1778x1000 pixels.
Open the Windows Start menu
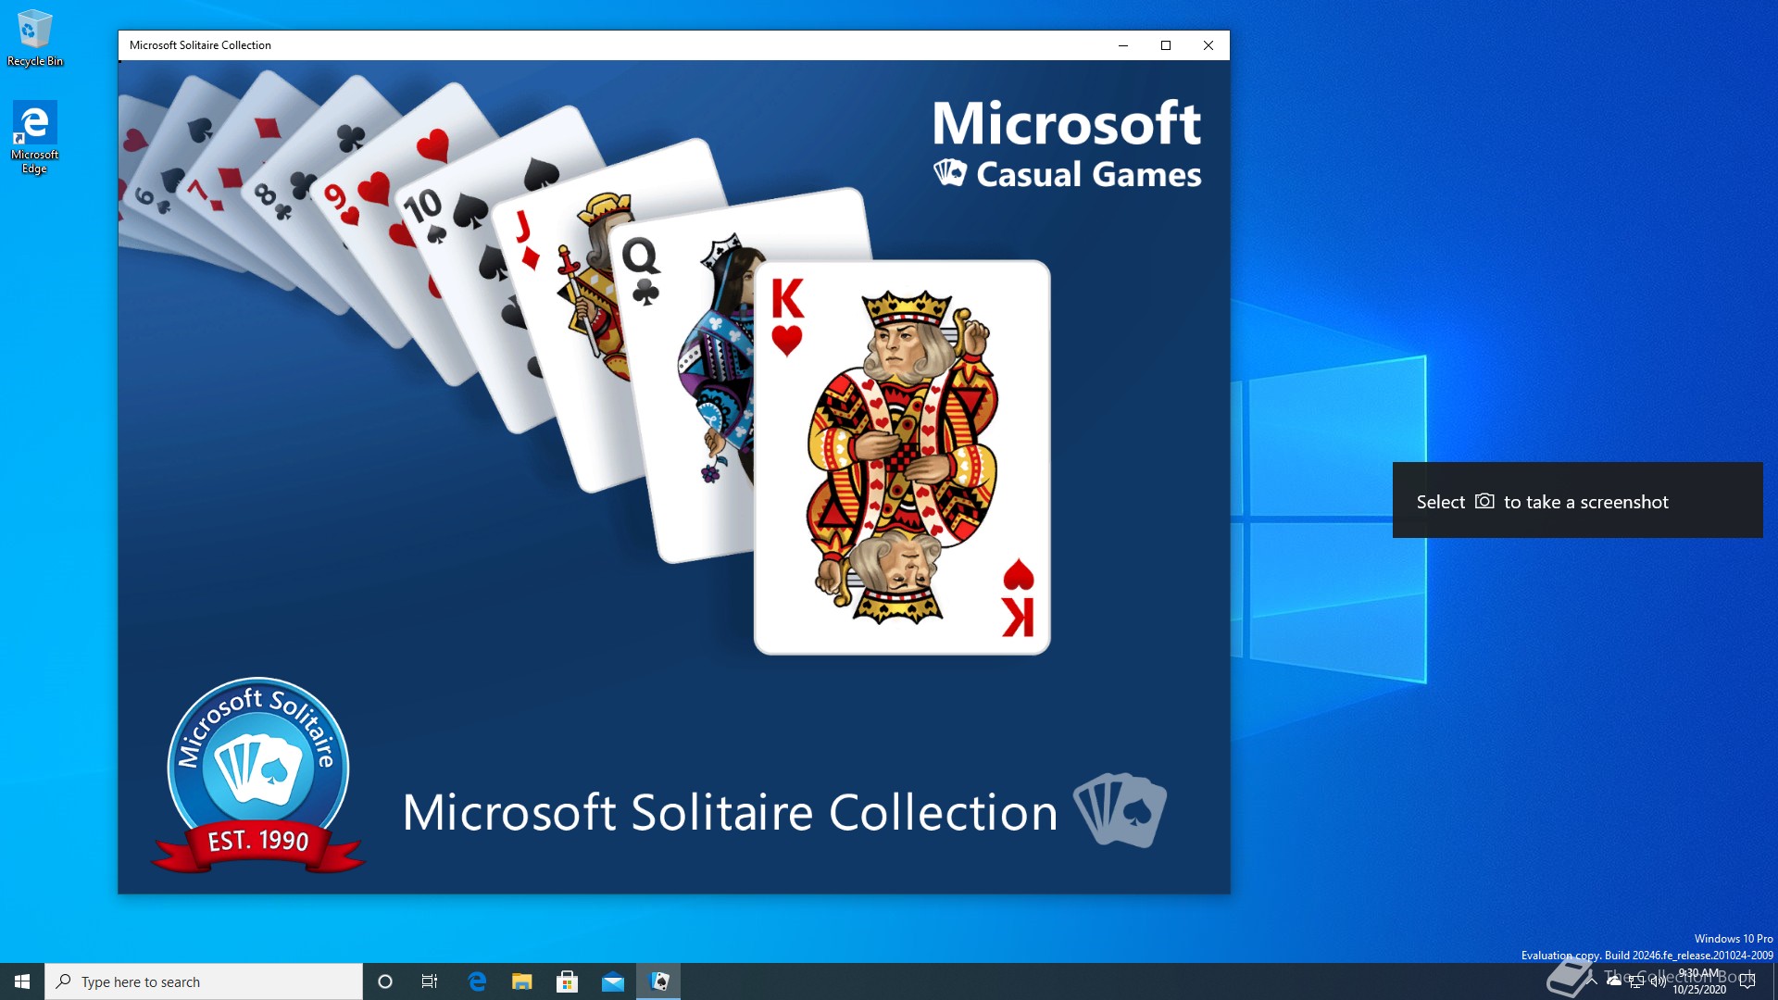22,981
